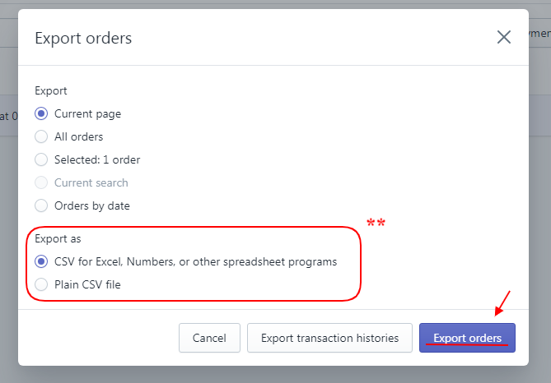Click the 'All orders' label text

point(79,136)
